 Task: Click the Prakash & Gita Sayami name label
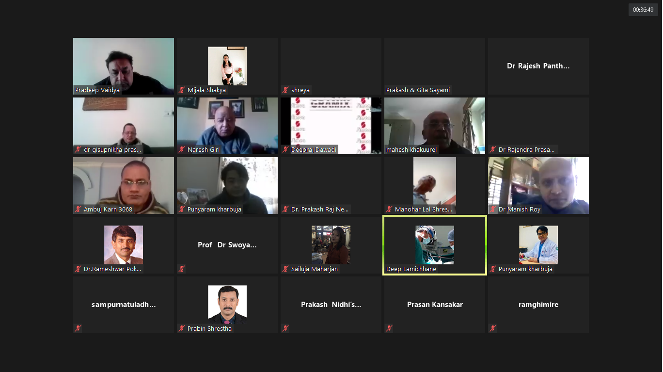[x=418, y=90]
